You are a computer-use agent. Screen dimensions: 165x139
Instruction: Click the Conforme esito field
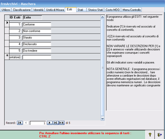coord(37,24)
